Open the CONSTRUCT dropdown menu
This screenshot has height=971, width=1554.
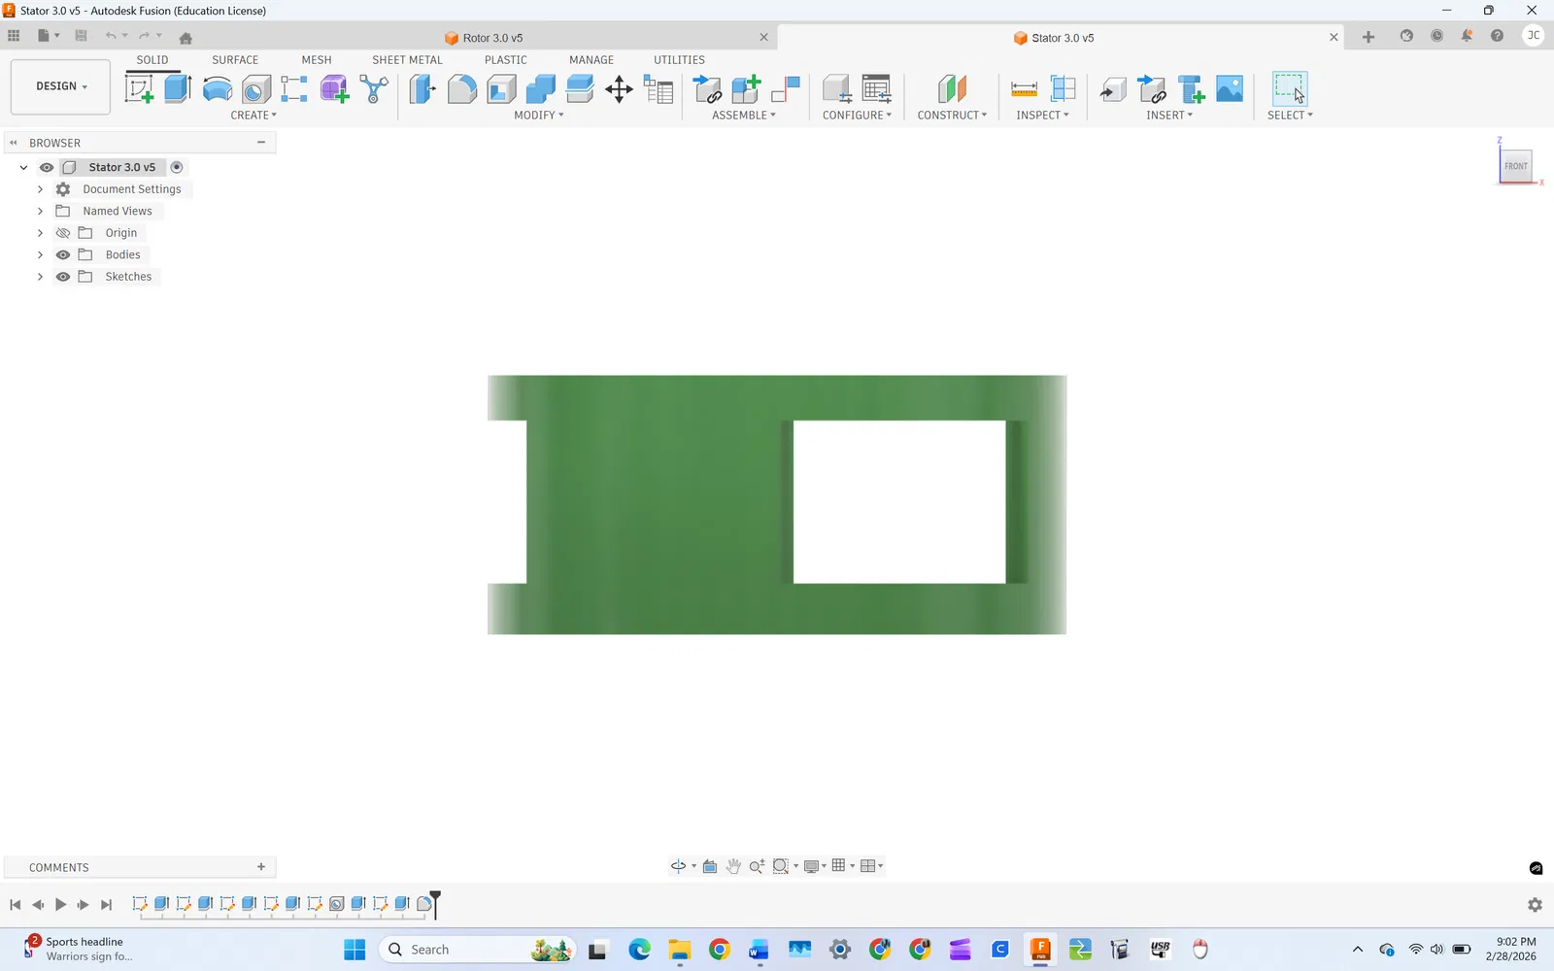coord(952,116)
